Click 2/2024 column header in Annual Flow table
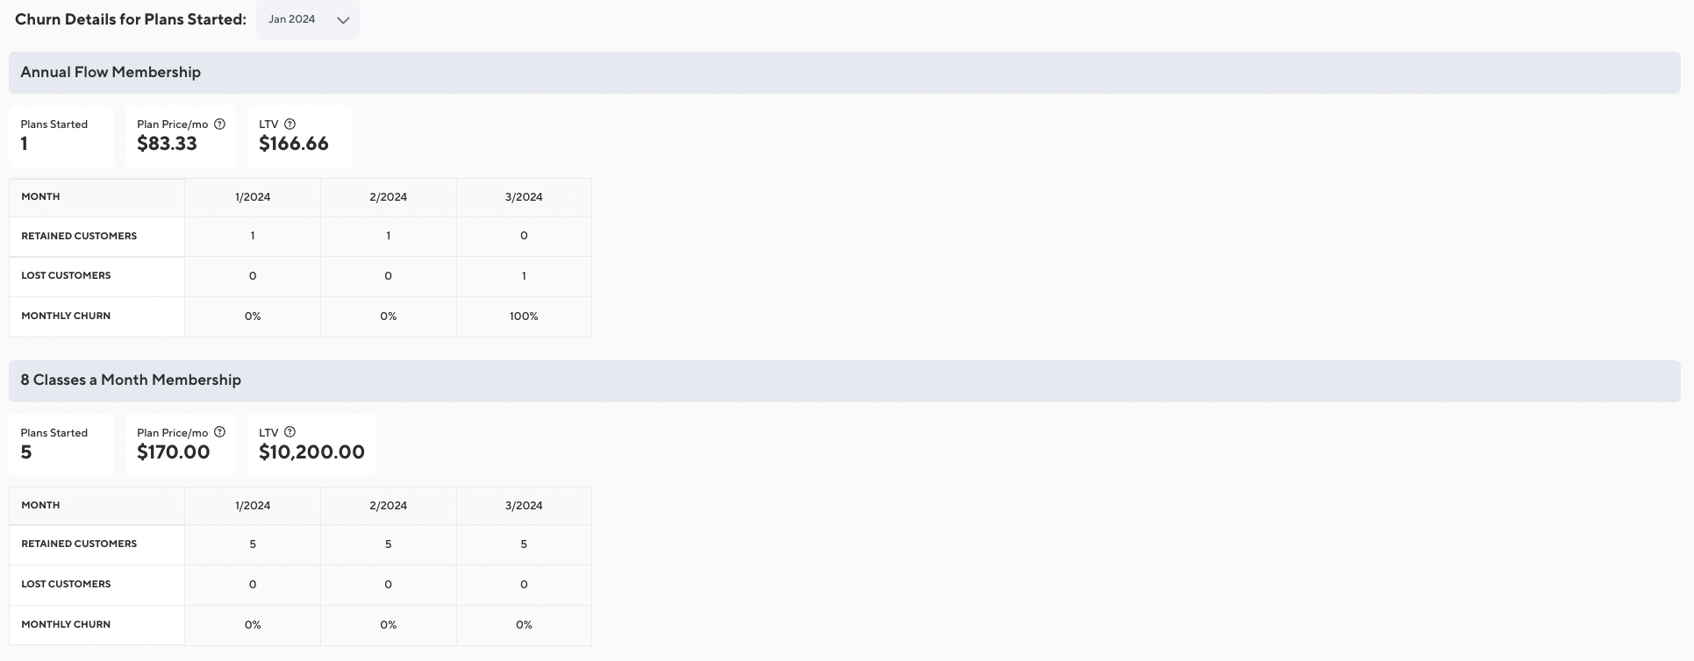Screen dimensions: 1694x661 pyautogui.click(x=388, y=197)
